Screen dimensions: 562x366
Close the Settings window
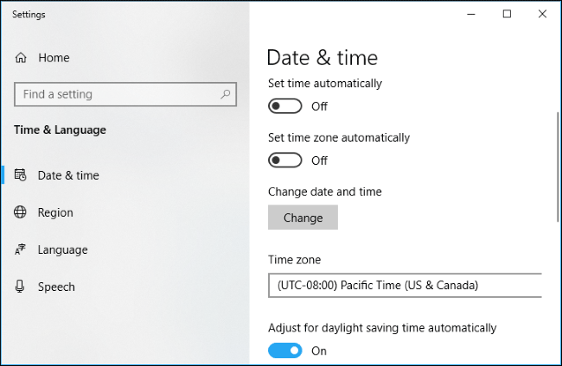pyautogui.click(x=543, y=15)
